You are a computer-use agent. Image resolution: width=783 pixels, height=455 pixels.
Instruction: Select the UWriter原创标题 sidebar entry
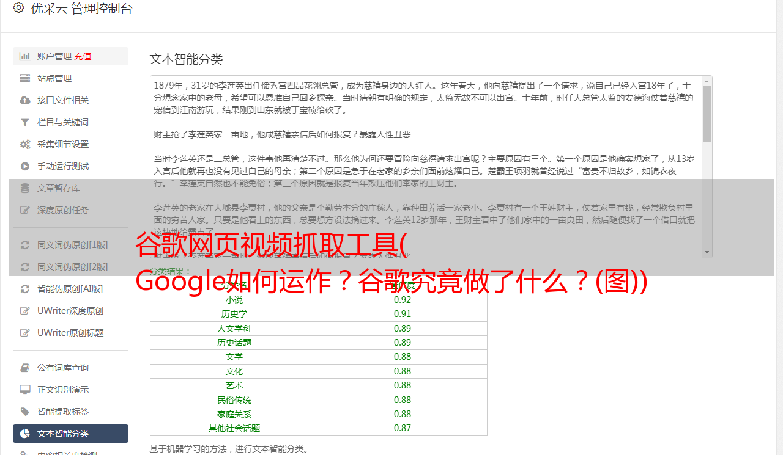[x=70, y=333]
